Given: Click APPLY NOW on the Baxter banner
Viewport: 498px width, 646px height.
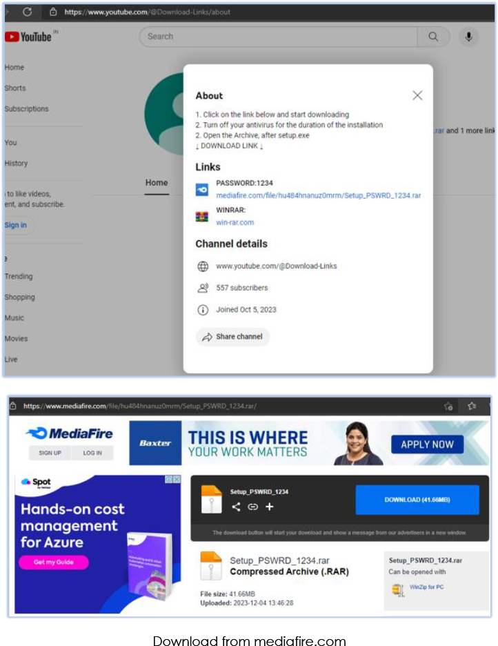Looking at the screenshot, I should 427,444.
